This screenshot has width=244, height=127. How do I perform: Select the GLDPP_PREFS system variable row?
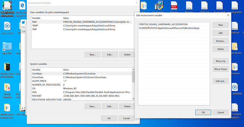click(82, 81)
